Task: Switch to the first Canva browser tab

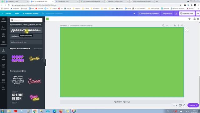Action: click(17, 1)
